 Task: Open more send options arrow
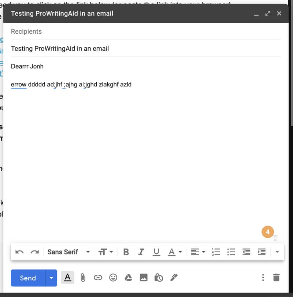[x=51, y=278]
